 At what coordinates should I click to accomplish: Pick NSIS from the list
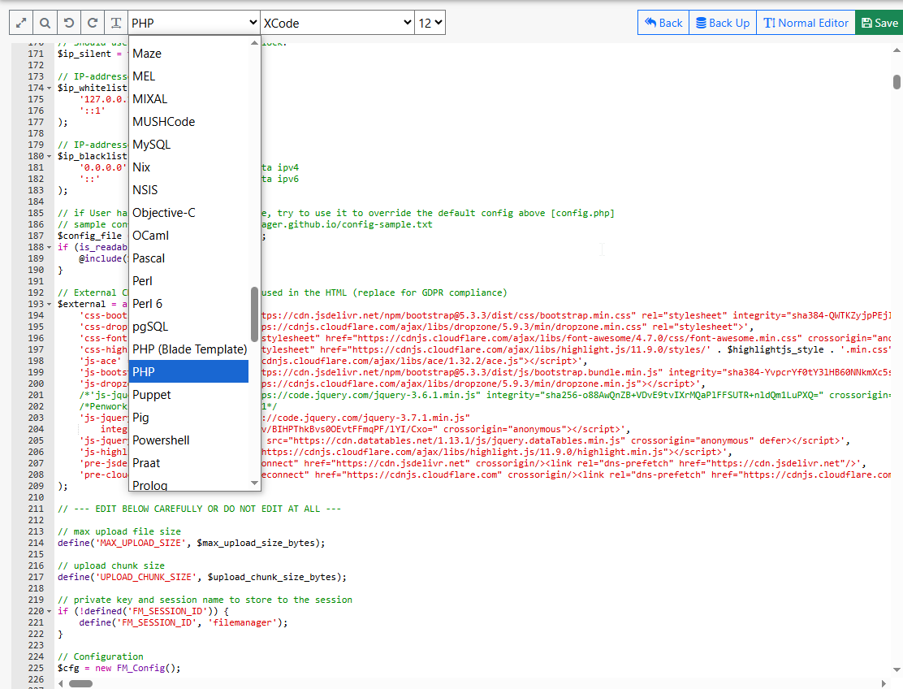[x=189, y=190]
